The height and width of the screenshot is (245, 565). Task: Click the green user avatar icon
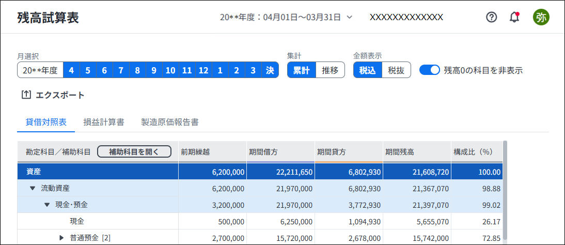pos(541,17)
